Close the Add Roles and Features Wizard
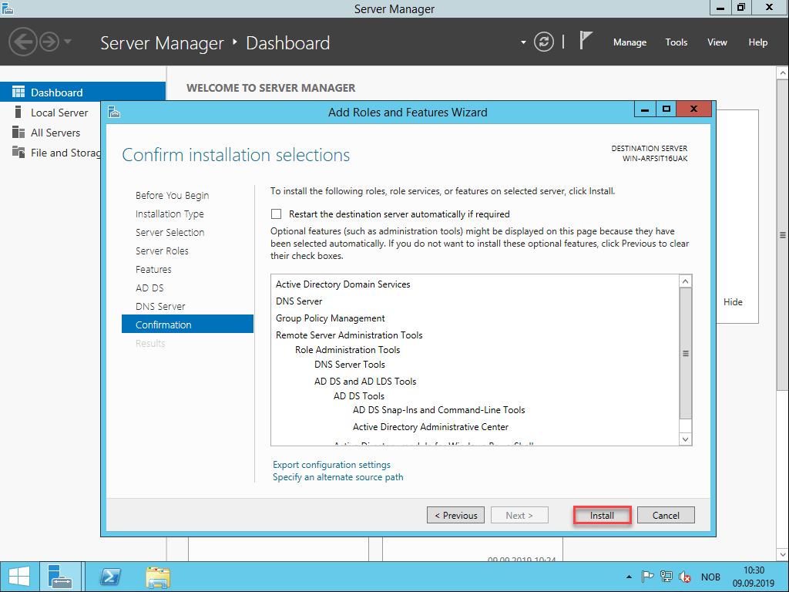Viewport: 789px width, 592px height. pyautogui.click(x=693, y=109)
